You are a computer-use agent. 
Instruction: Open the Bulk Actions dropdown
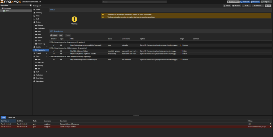click(x=258, y=6)
